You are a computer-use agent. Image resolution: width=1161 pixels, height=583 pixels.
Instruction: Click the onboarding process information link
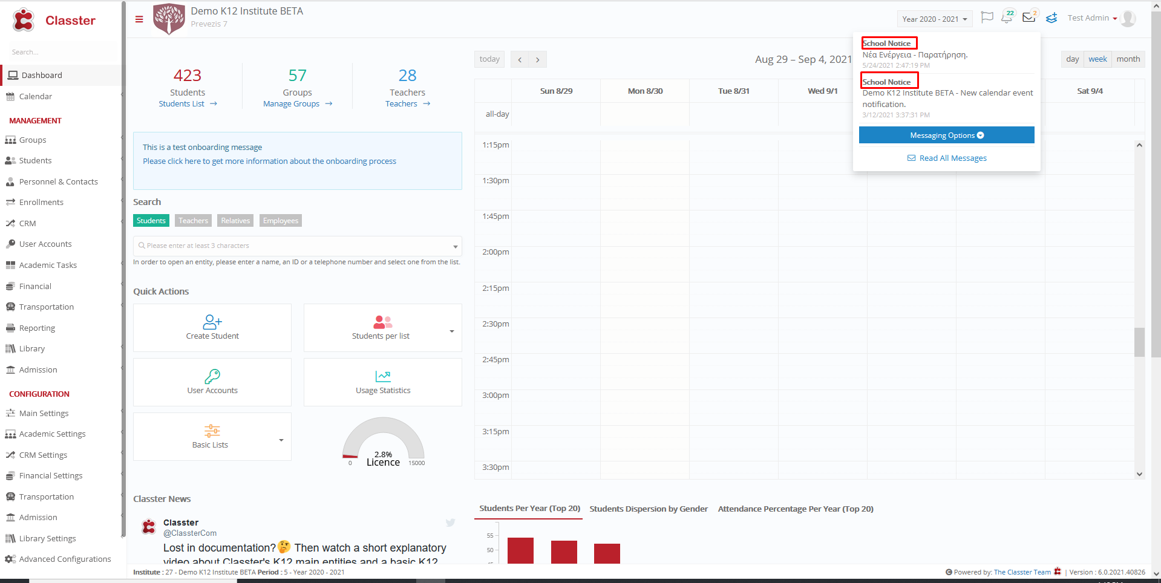point(269,161)
